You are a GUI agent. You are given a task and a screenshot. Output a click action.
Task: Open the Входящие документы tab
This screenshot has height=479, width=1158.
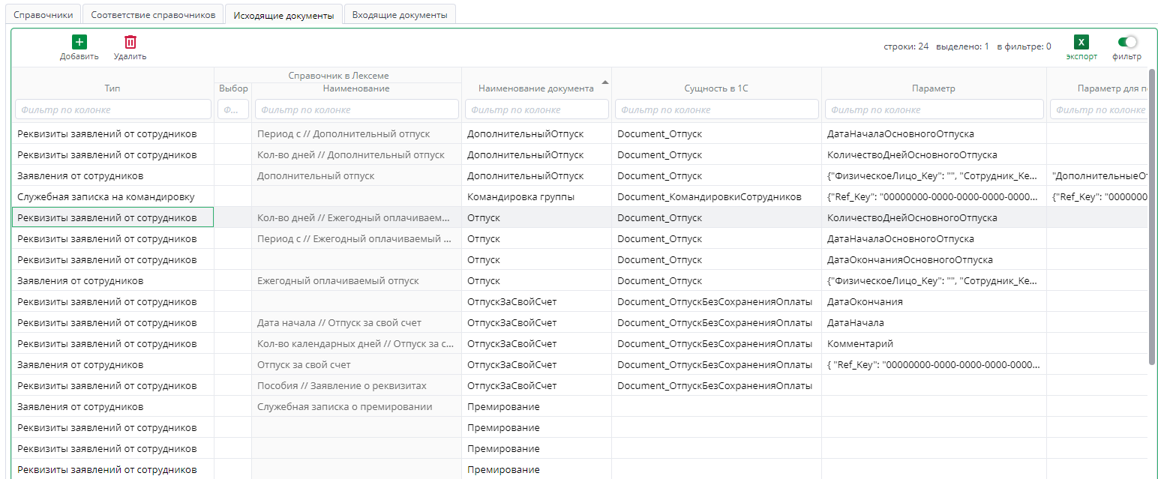click(x=399, y=15)
